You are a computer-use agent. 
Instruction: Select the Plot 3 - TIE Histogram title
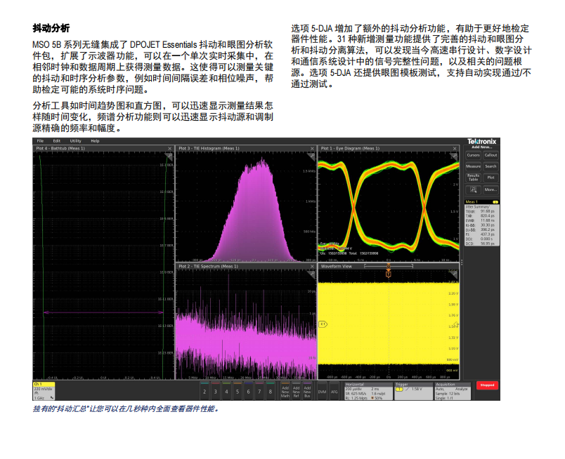(209, 148)
